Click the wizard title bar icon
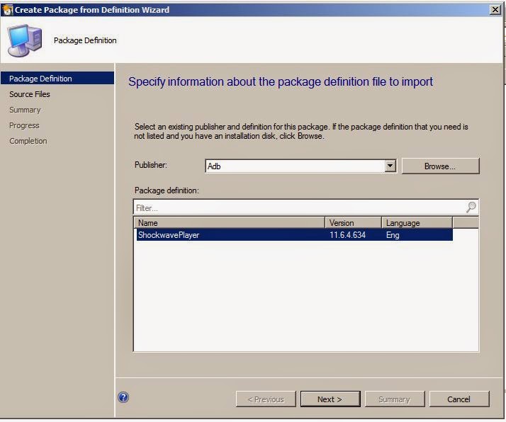 (7, 10)
